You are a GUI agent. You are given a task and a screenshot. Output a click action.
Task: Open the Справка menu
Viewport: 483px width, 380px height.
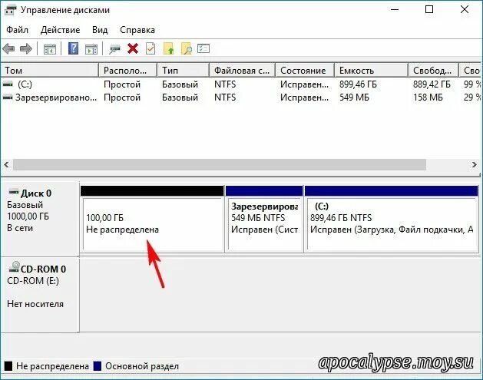[137, 30]
